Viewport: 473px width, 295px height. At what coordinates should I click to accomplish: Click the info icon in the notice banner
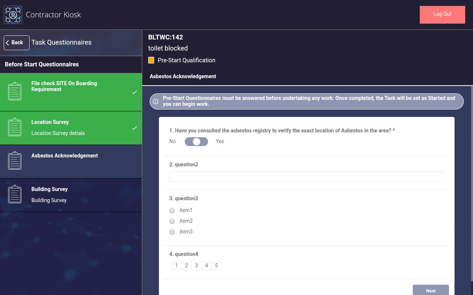[x=156, y=101]
